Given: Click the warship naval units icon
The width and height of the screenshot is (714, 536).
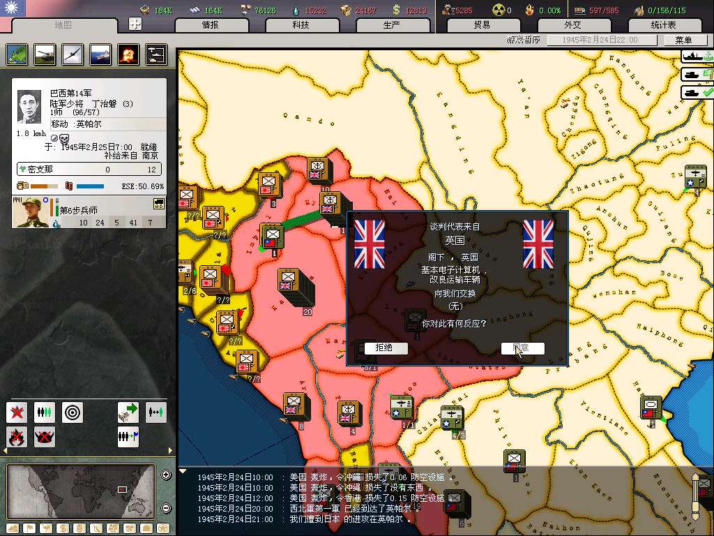Looking at the screenshot, I should 100,54.
